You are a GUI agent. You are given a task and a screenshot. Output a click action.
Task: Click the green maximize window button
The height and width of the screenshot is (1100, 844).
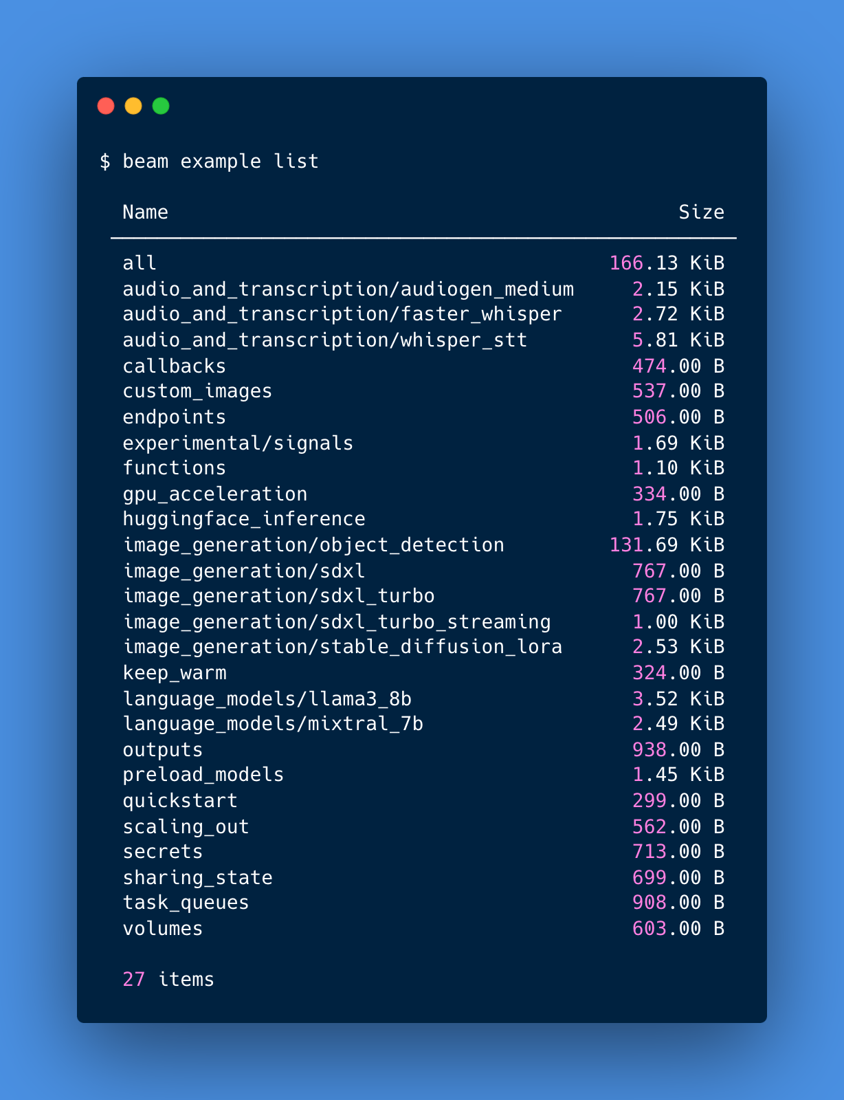(161, 106)
